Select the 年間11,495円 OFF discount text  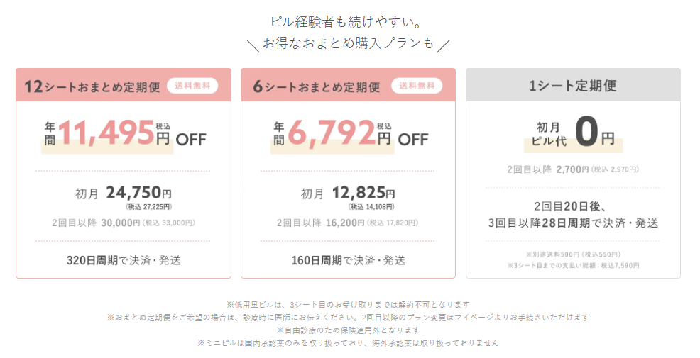point(124,133)
